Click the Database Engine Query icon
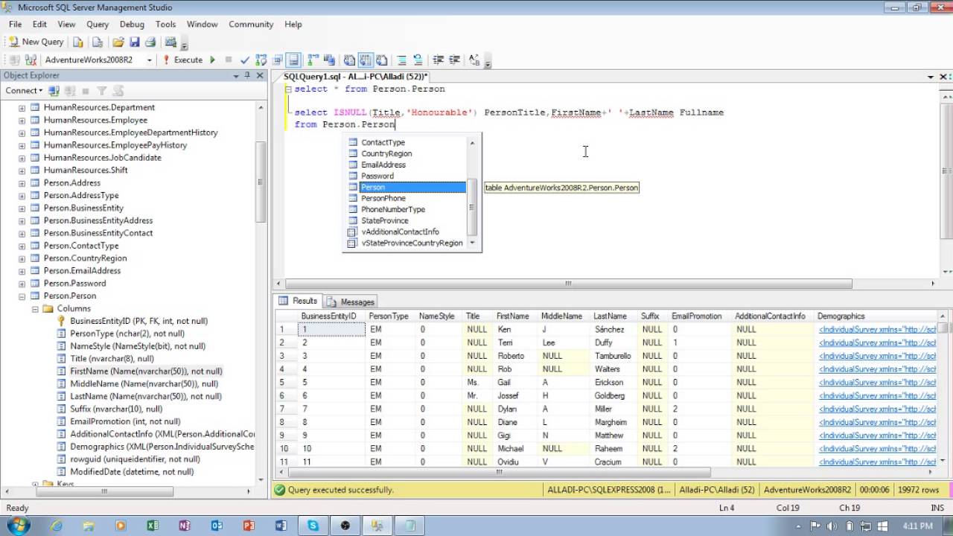This screenshot has width=953, height=536. tap(78, 42)
